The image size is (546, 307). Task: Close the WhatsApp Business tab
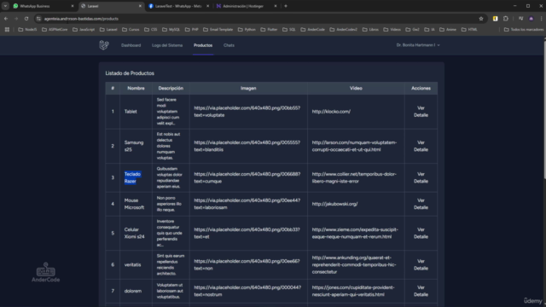[x=73, y=6]
